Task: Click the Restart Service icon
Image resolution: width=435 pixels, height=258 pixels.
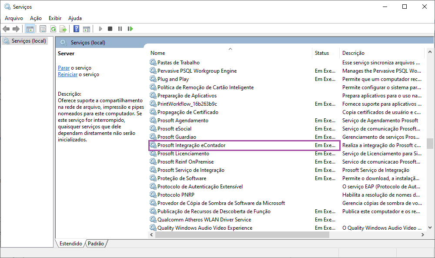Action: point(130,29)
